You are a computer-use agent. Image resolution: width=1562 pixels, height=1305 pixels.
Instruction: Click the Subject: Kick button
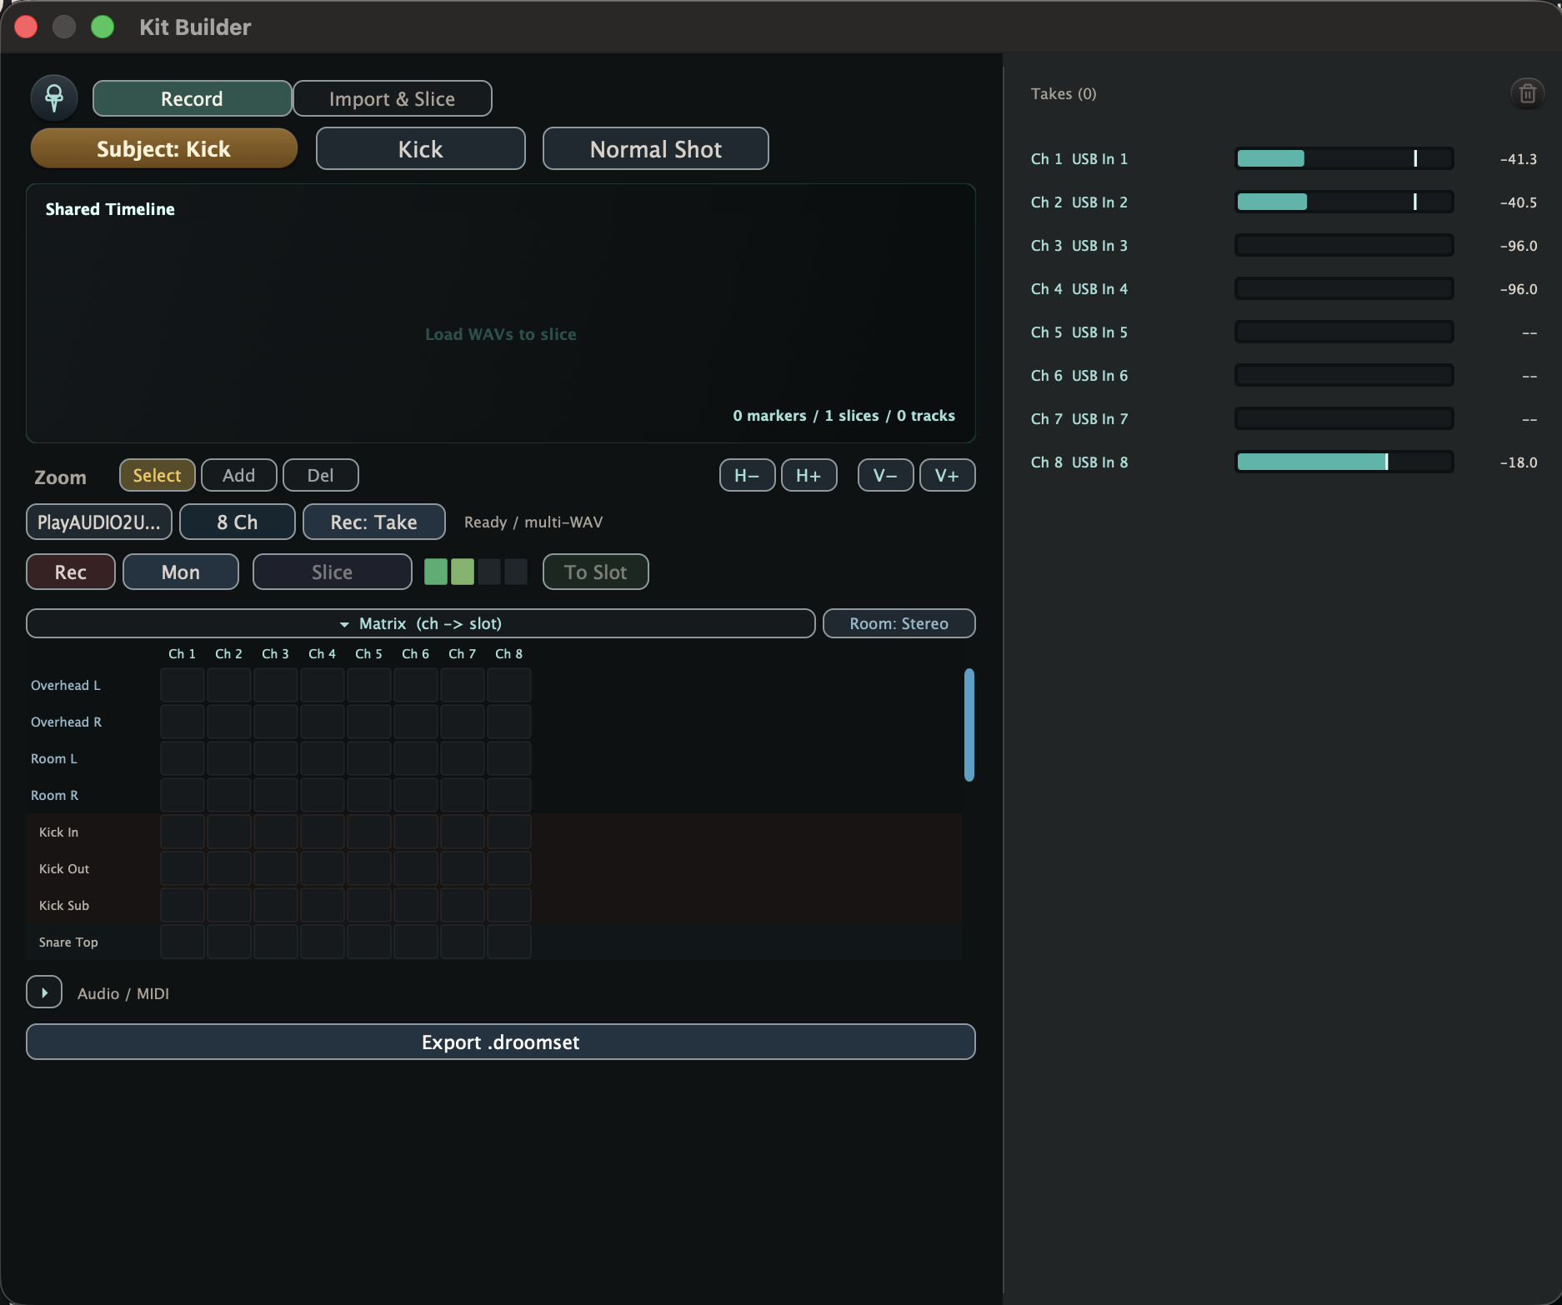[163, 149]
